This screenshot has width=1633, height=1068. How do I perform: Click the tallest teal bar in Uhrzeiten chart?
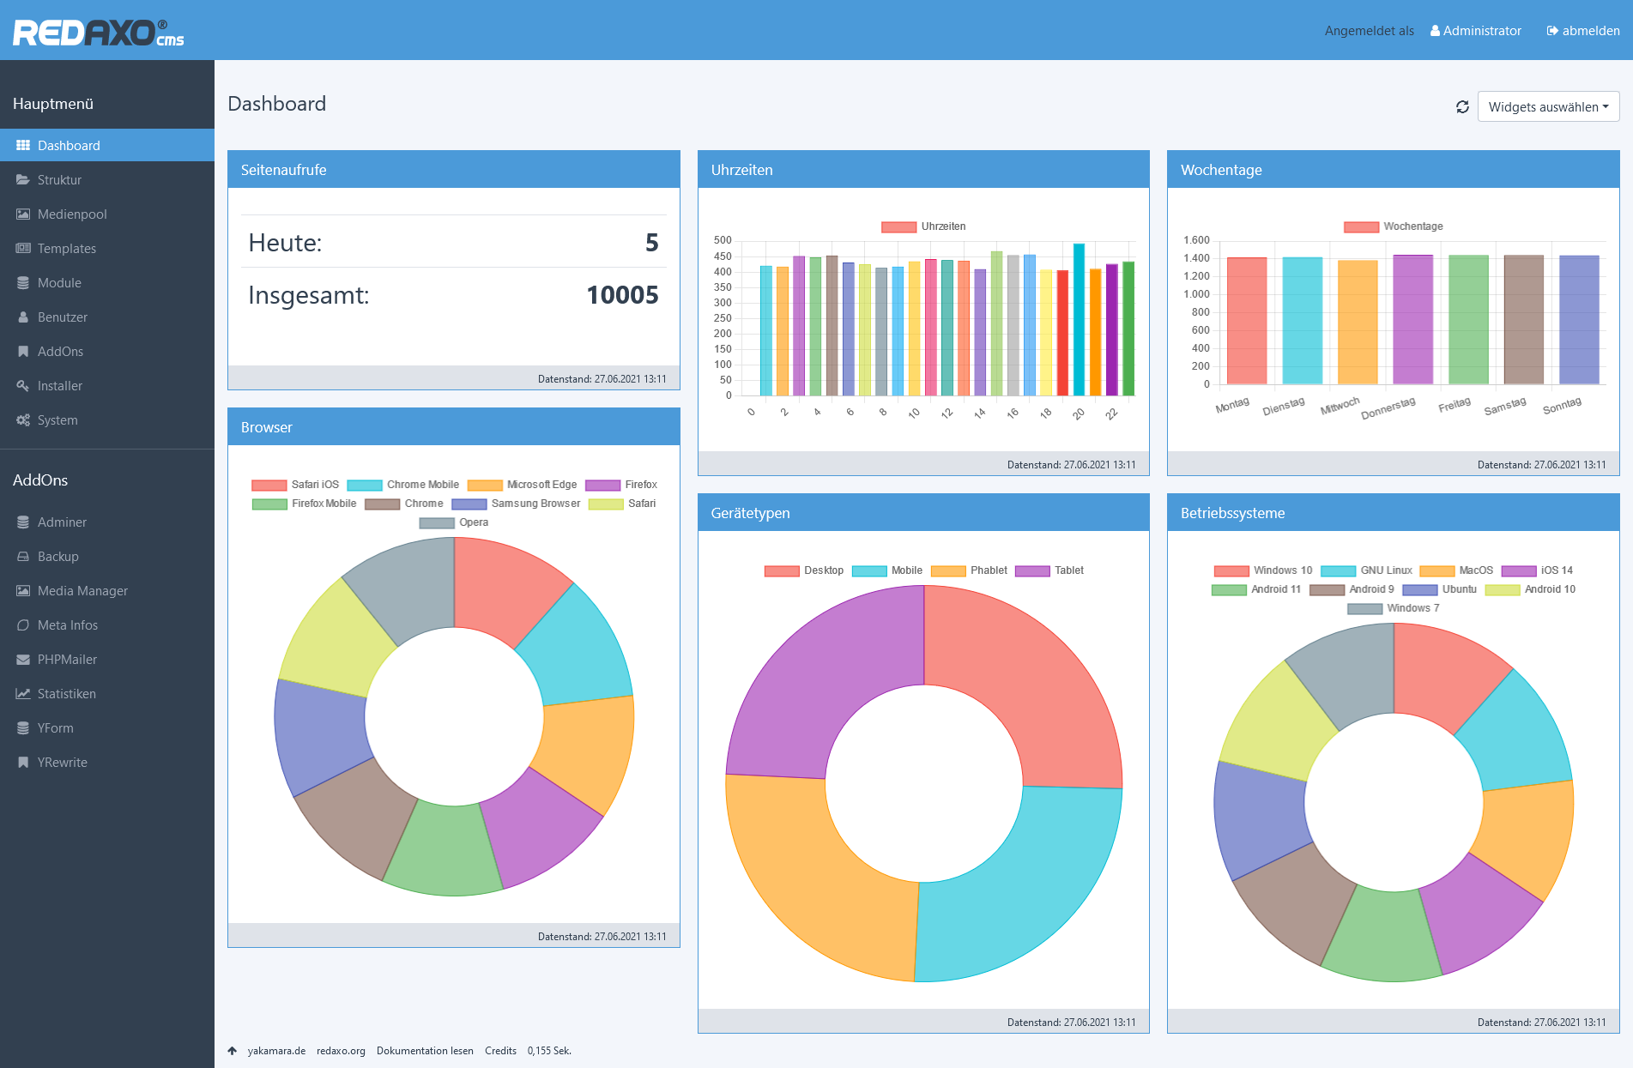(x=1079, y=319)
